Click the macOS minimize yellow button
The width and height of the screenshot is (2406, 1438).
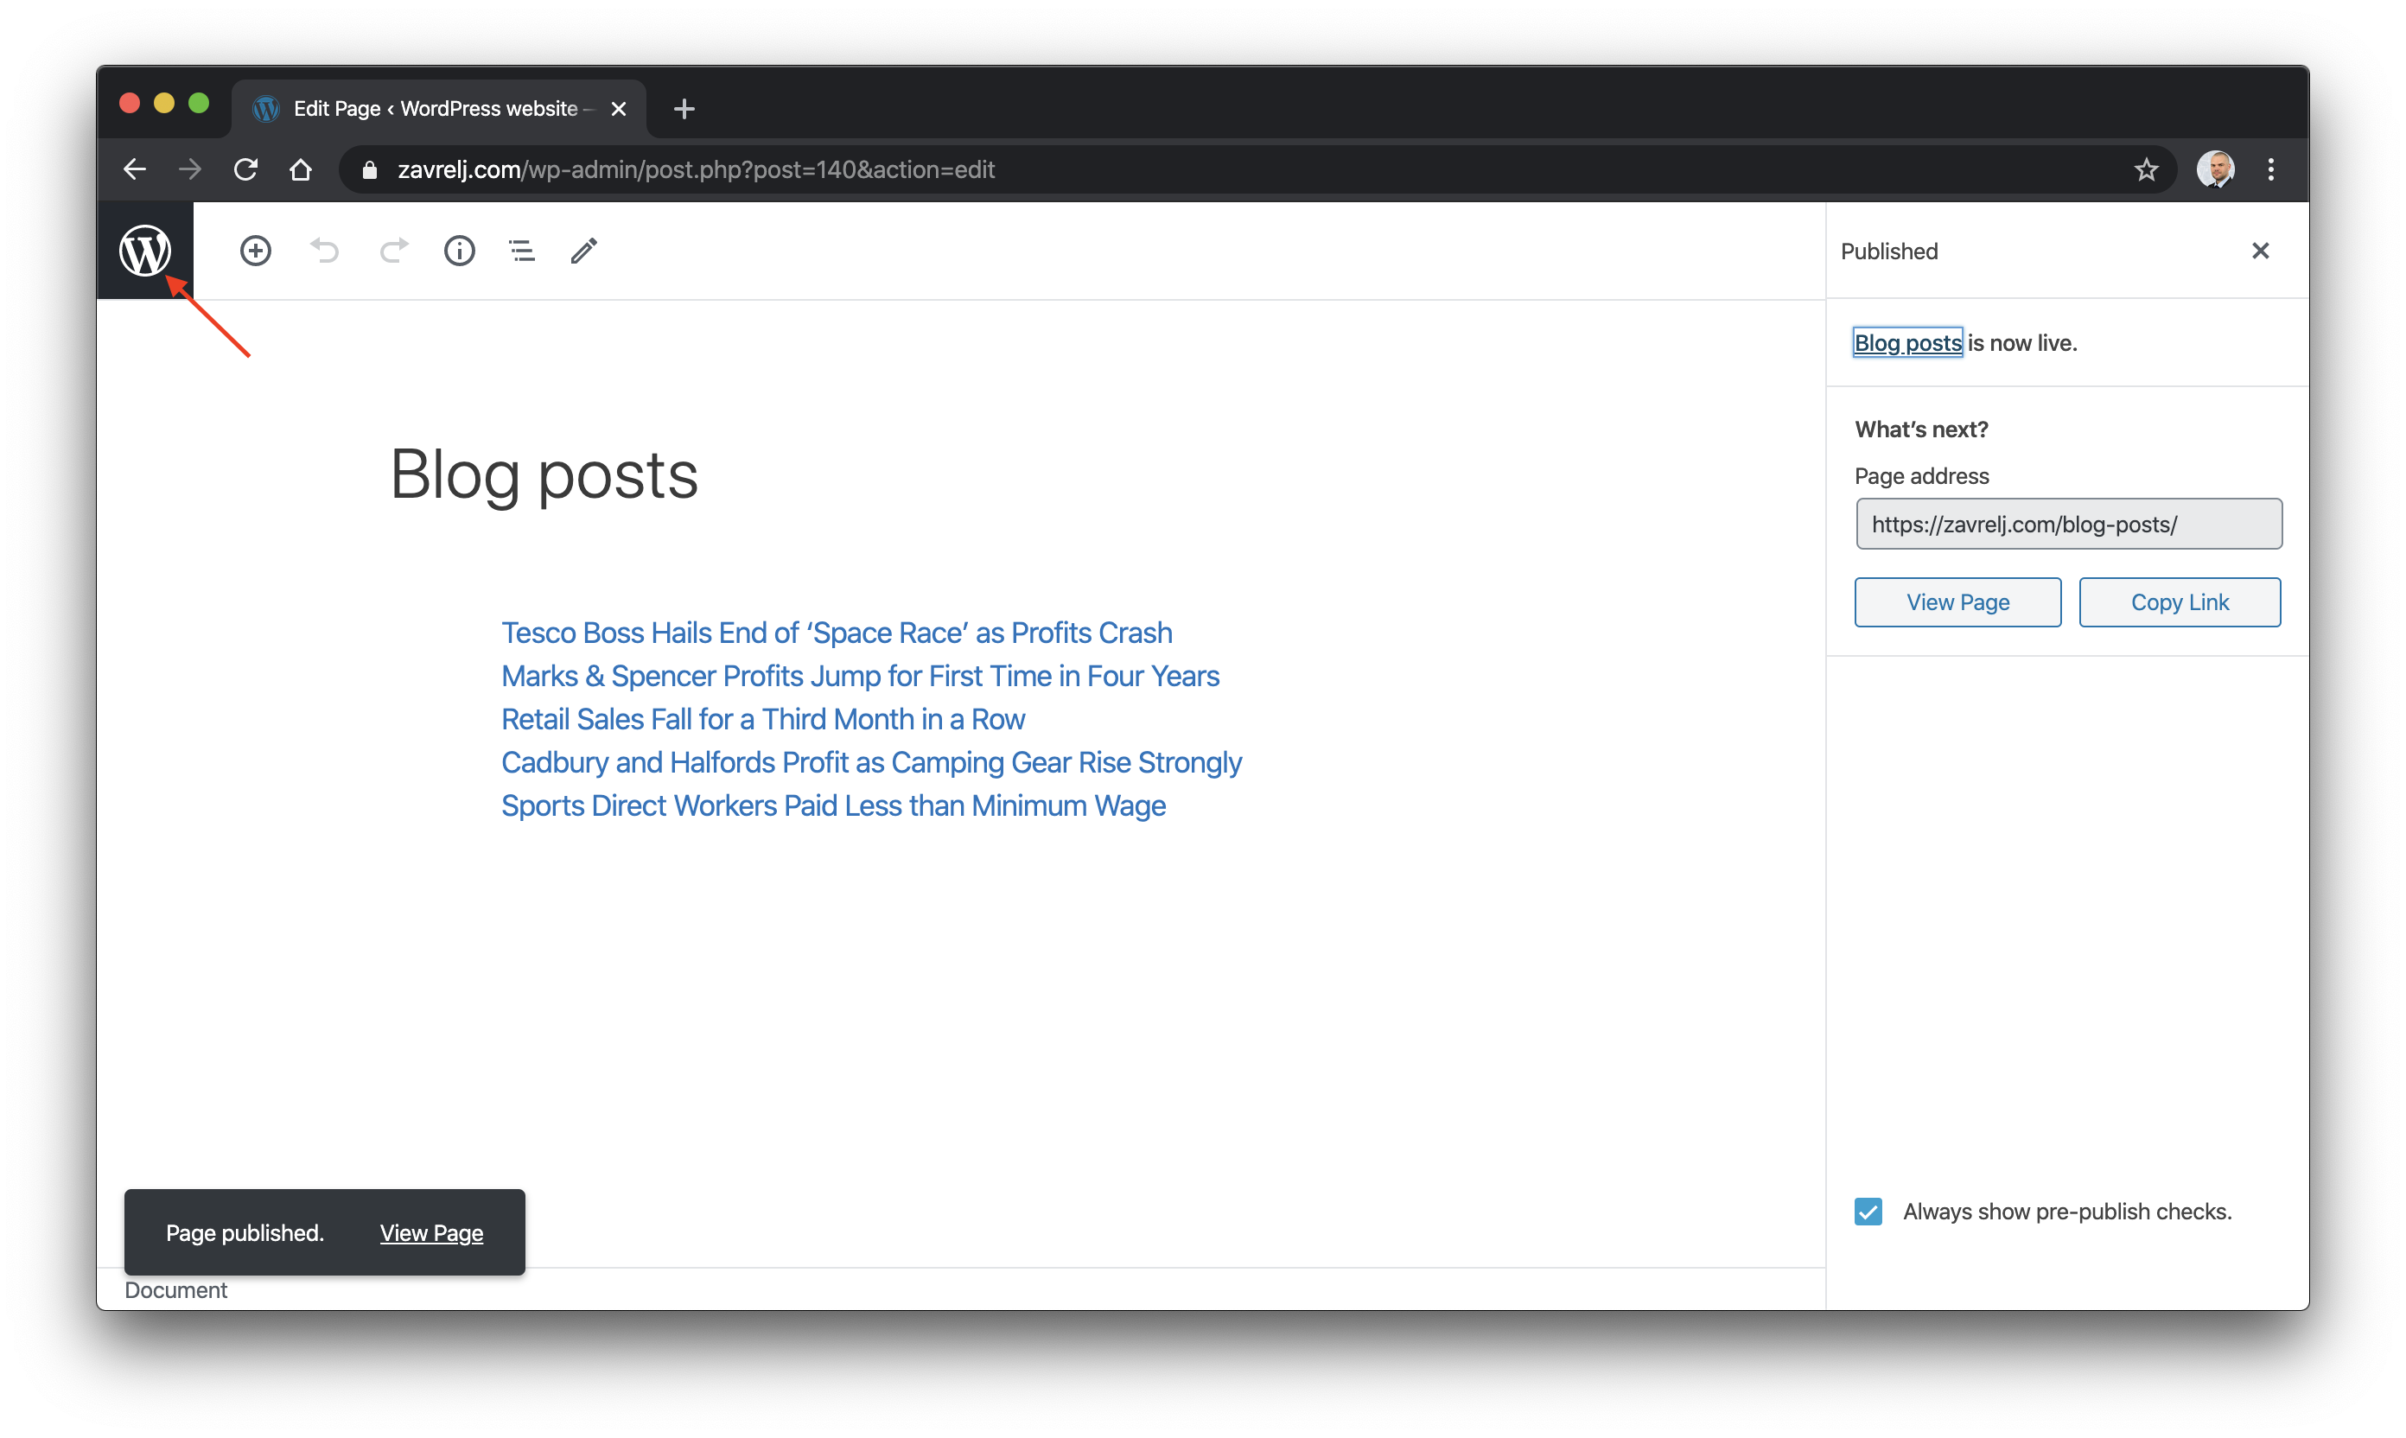click(x=163, y=104)
